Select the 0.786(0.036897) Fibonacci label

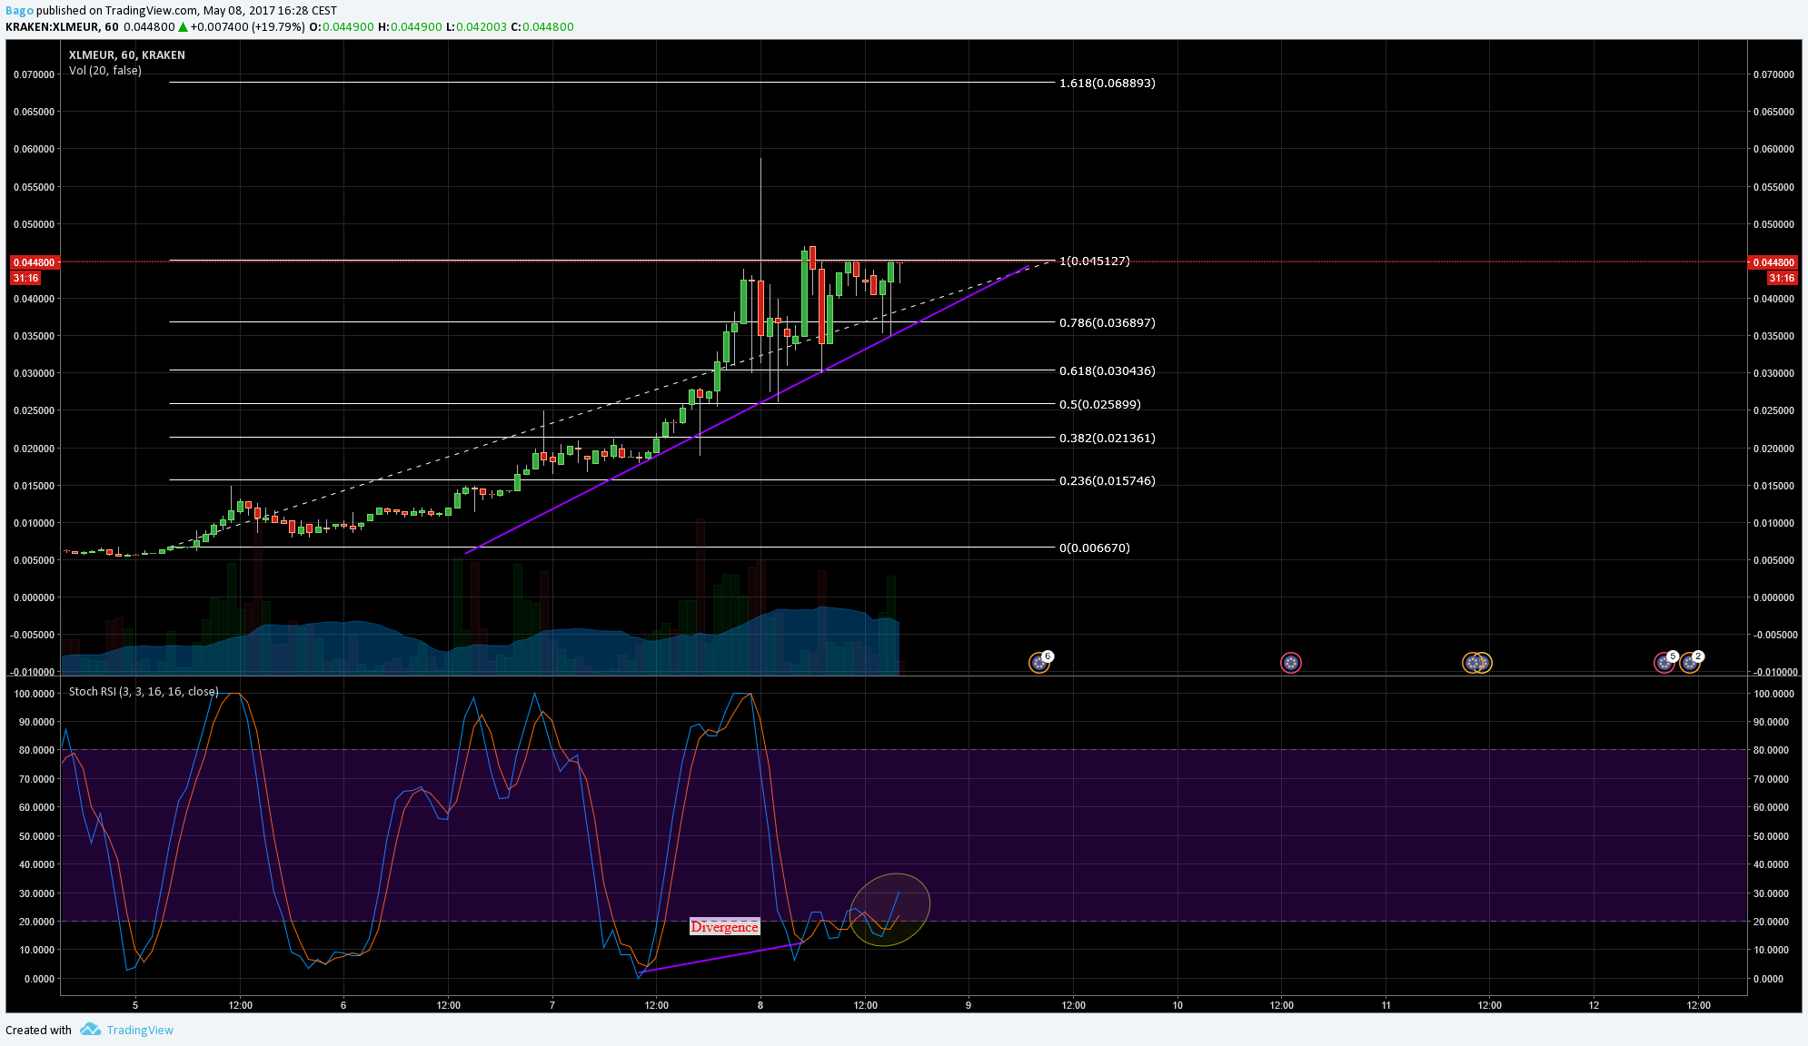[1107, 322]
